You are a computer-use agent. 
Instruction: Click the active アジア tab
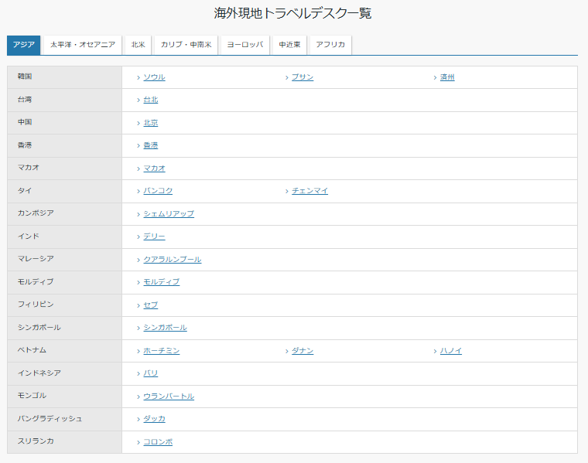(23, 45)
